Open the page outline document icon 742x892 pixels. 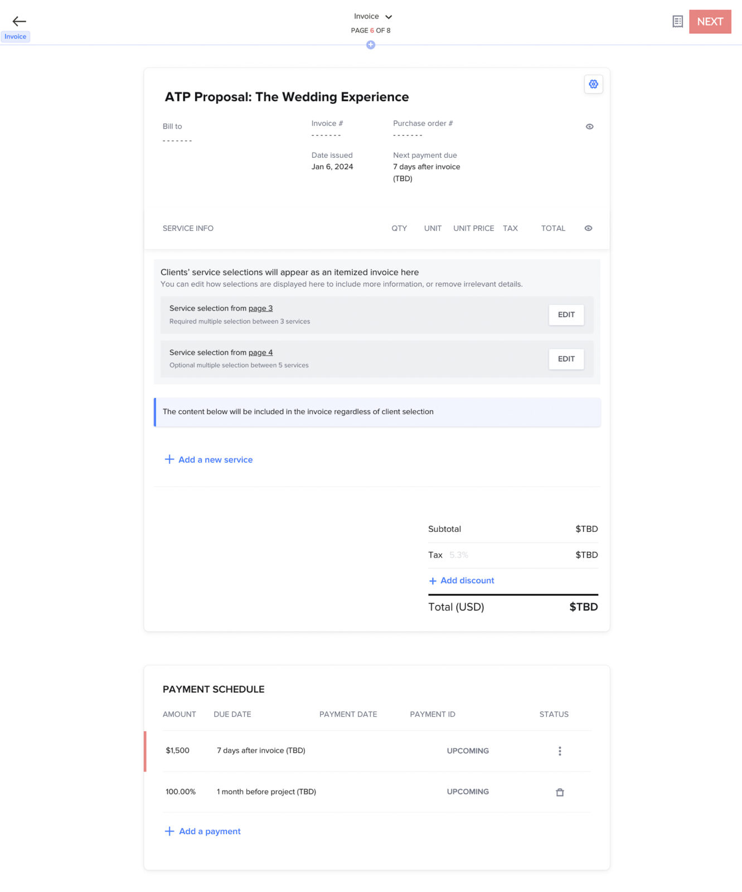click(x=677, y=22)
